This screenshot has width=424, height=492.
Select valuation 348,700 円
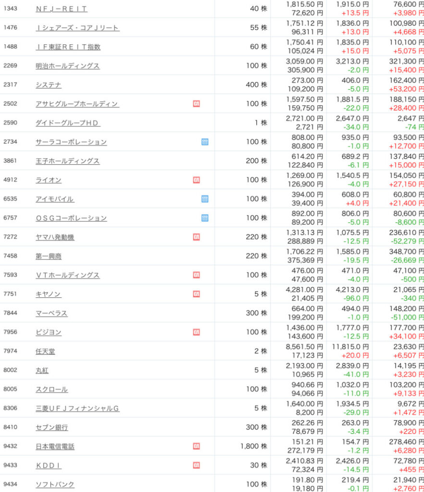tap(406, 252)
